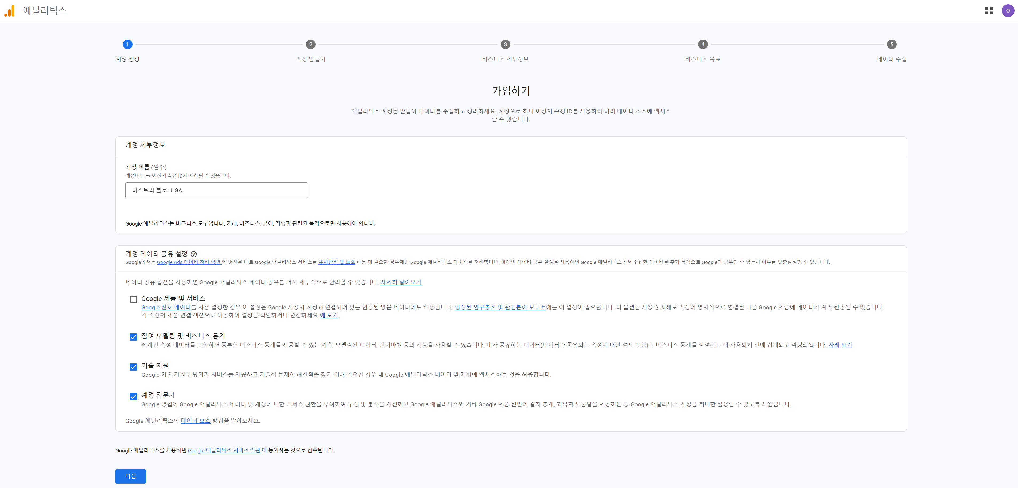
Task: Open 향상된 인구통계 및 관심분야 보고서 link
Action: pyautogui.click(x=500, y=307)
